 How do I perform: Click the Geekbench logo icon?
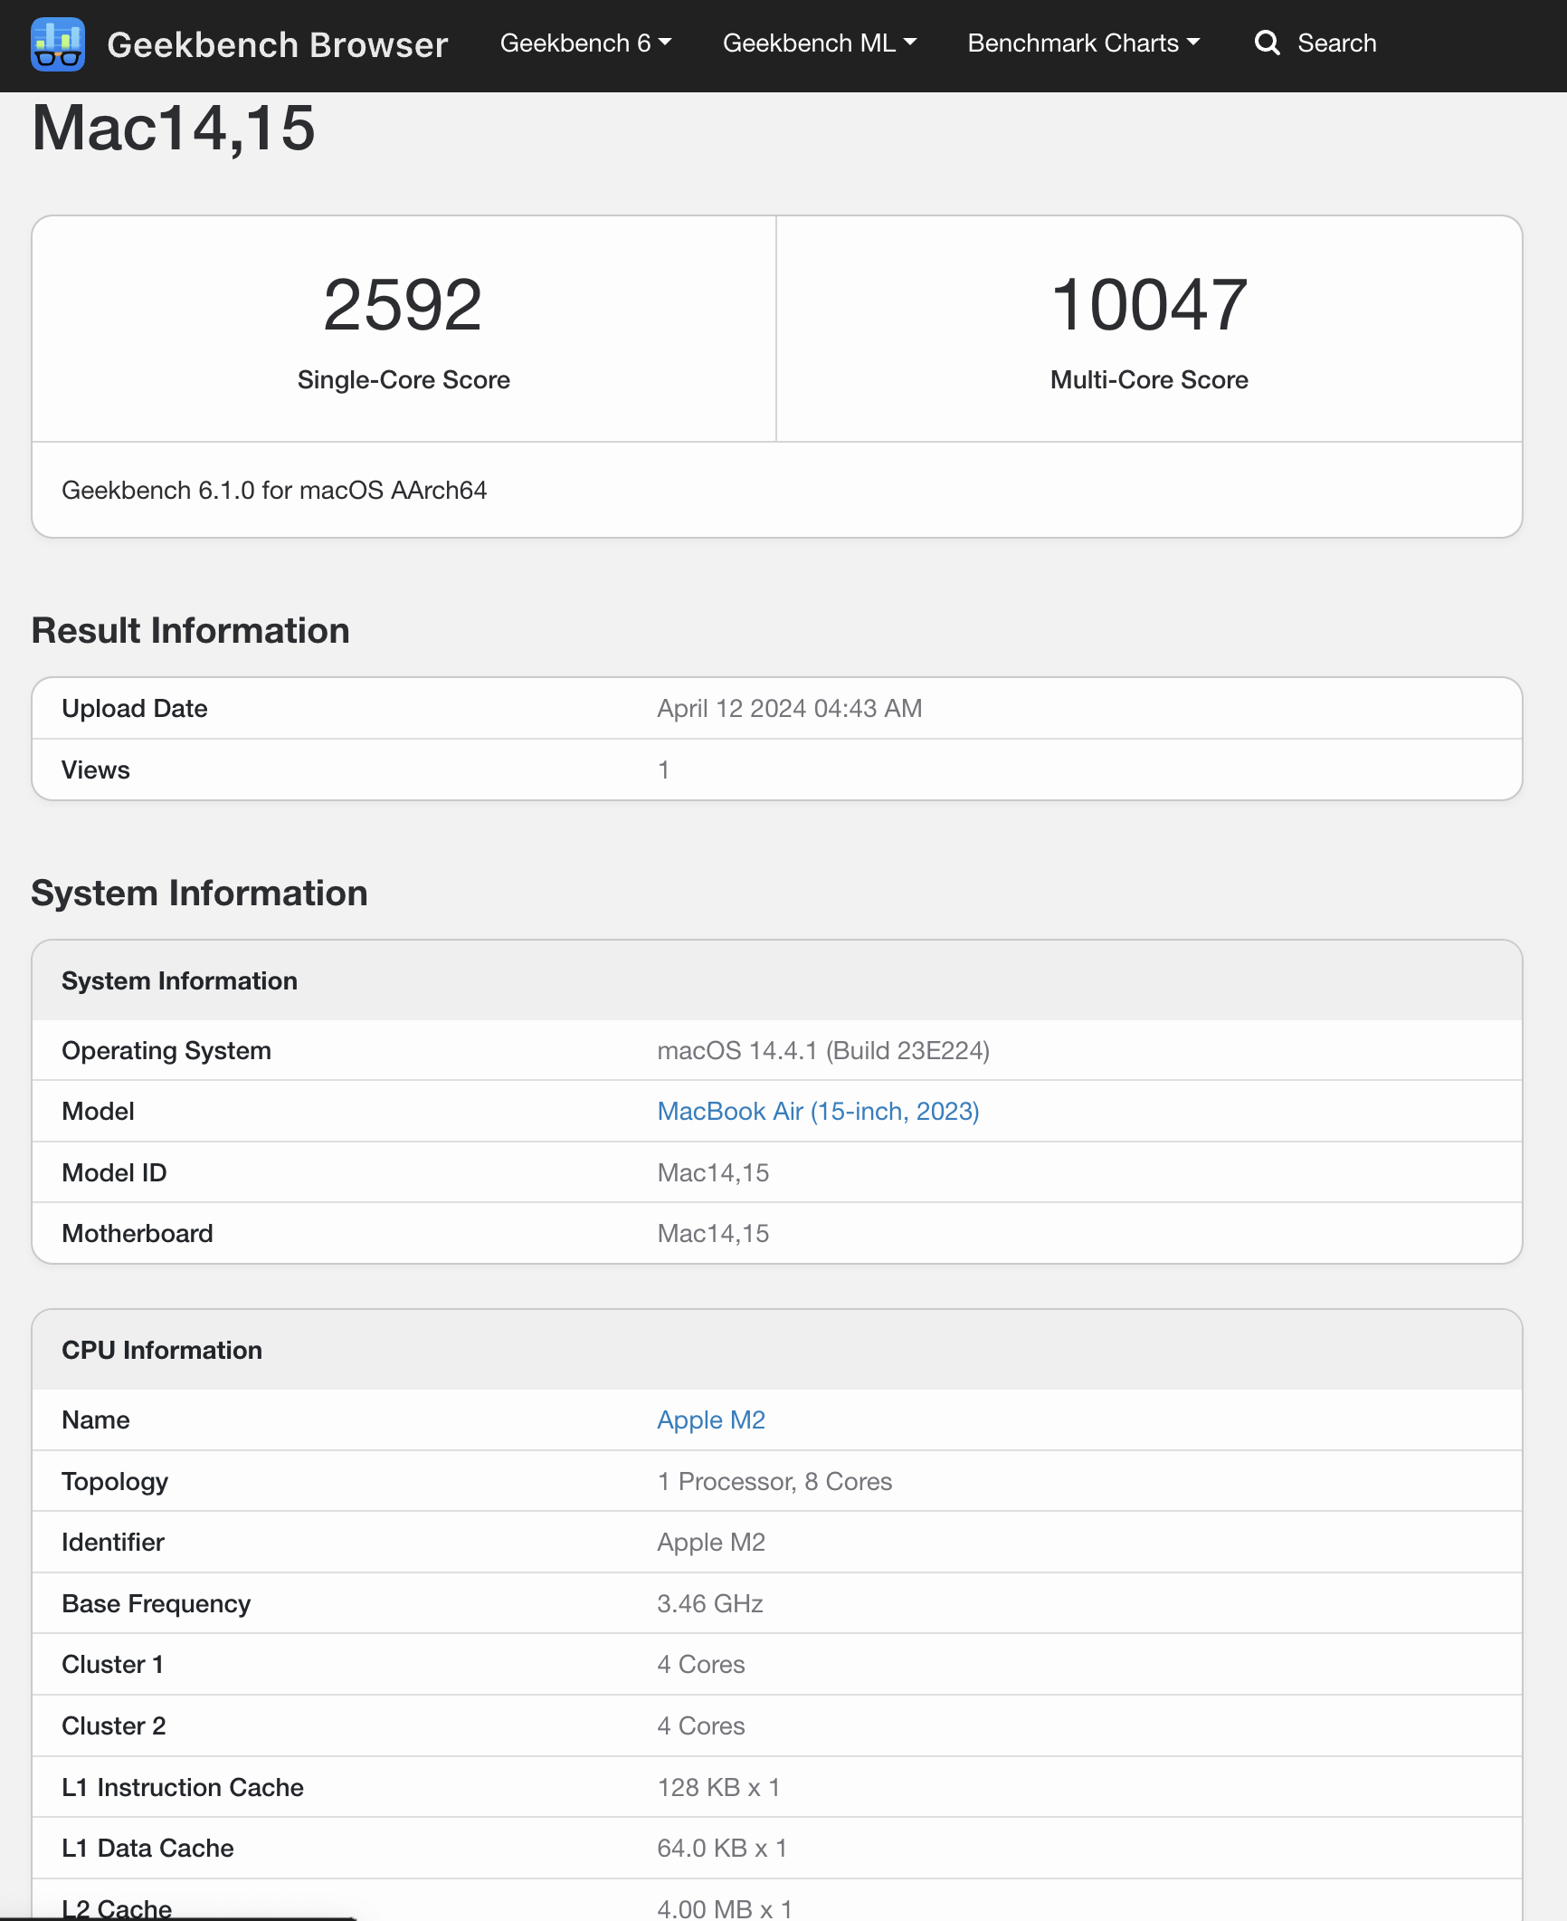coord(58,44)
